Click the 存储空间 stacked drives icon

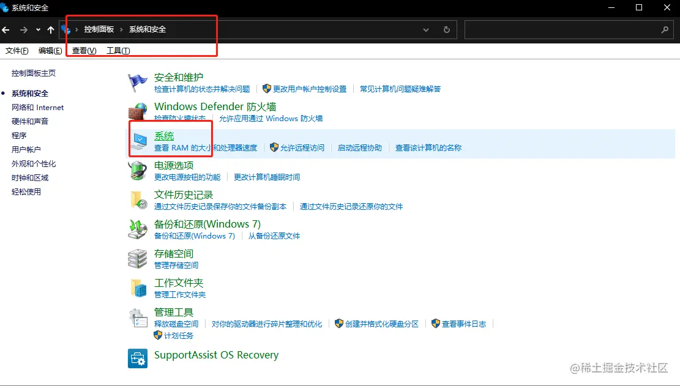tap(138, 259)
